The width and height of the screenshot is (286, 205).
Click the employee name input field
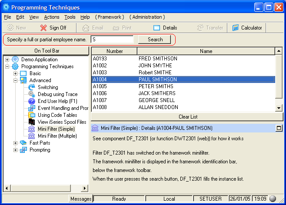click(x=112, y=40)
